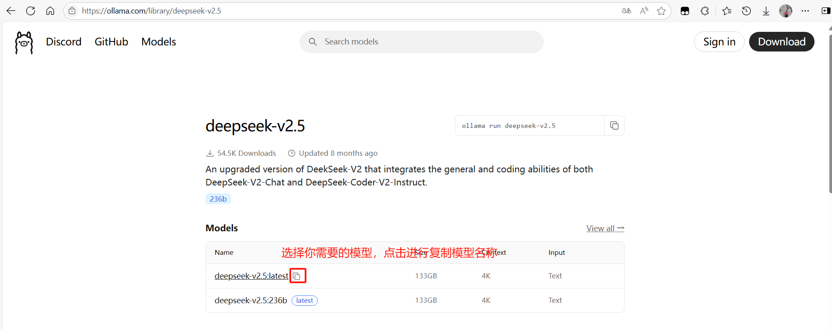The width and height of the screenshot is (832, 329).
Task: View site information lock icon
Action: [72, 11]
